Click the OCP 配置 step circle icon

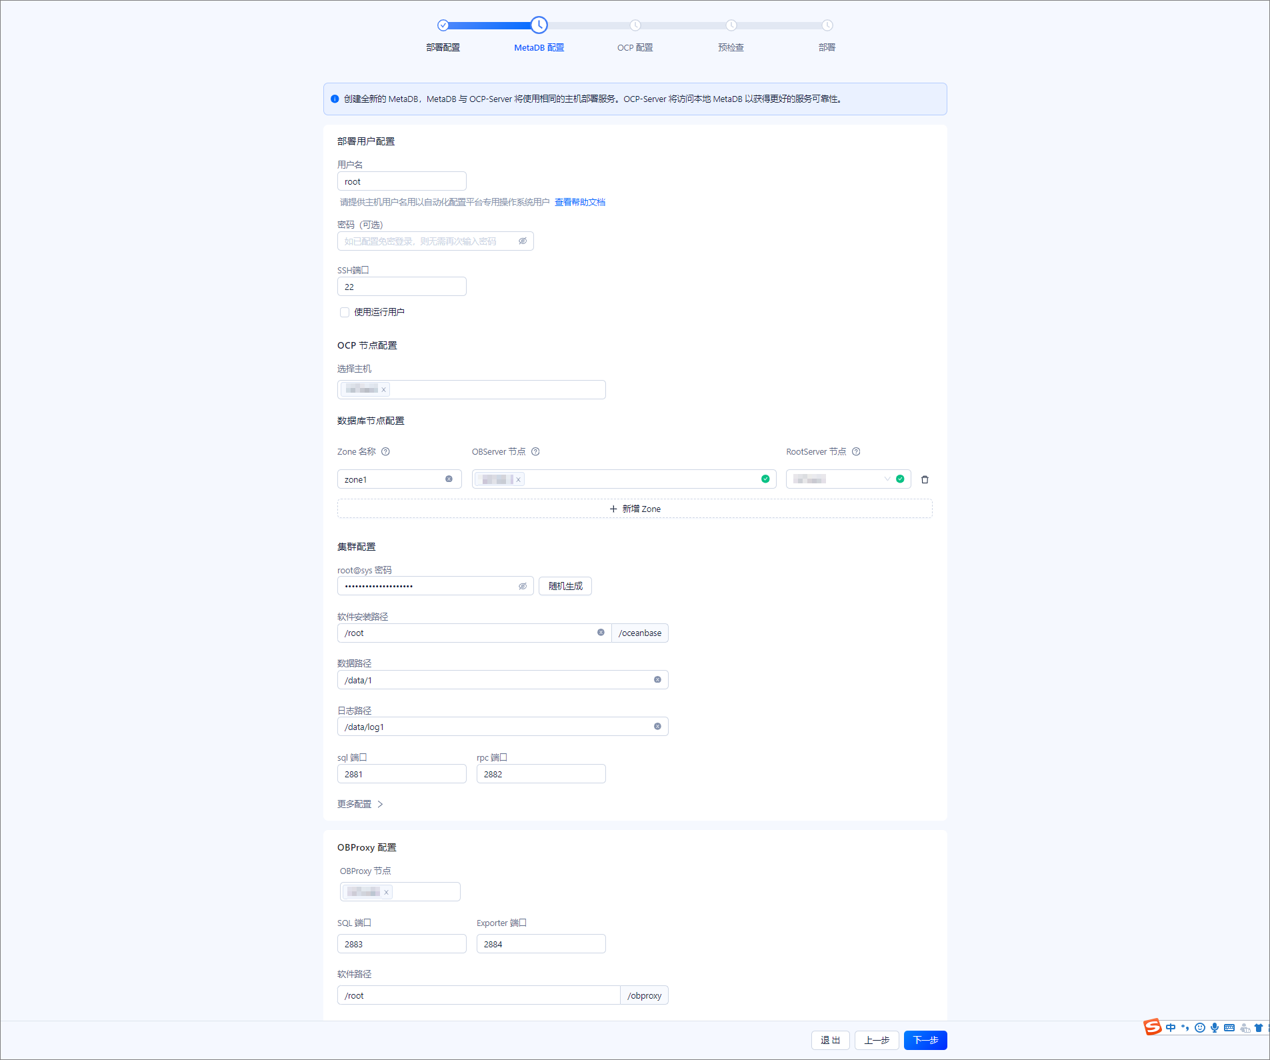(x=635, y=25)
